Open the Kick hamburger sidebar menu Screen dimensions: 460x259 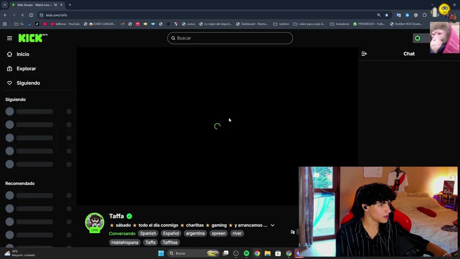click(9, 38)
